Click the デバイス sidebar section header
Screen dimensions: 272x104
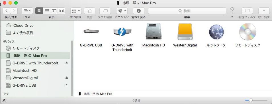tap(9, 42)
